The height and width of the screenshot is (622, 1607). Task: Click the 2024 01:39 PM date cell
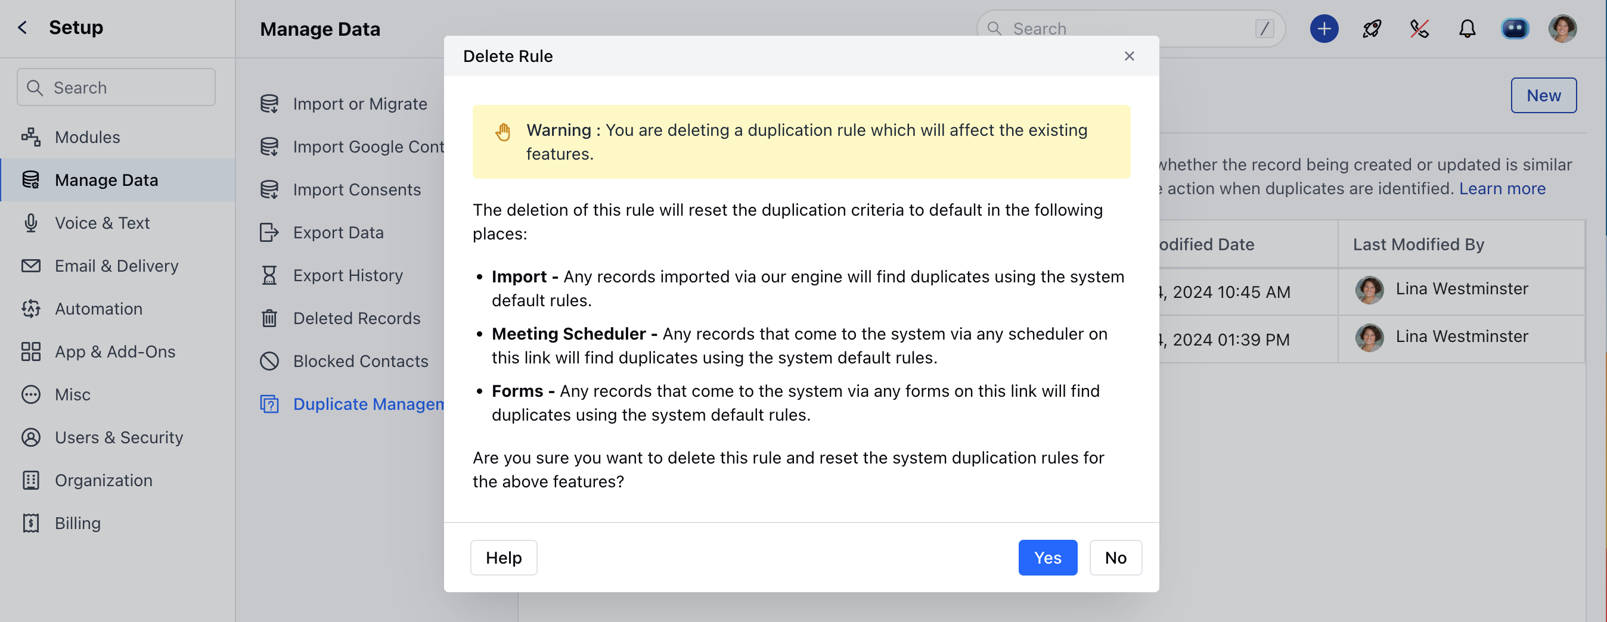[1223, 340]
